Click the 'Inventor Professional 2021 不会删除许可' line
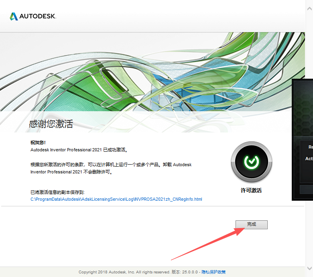 pyautogui.click(x=71, y=172)
